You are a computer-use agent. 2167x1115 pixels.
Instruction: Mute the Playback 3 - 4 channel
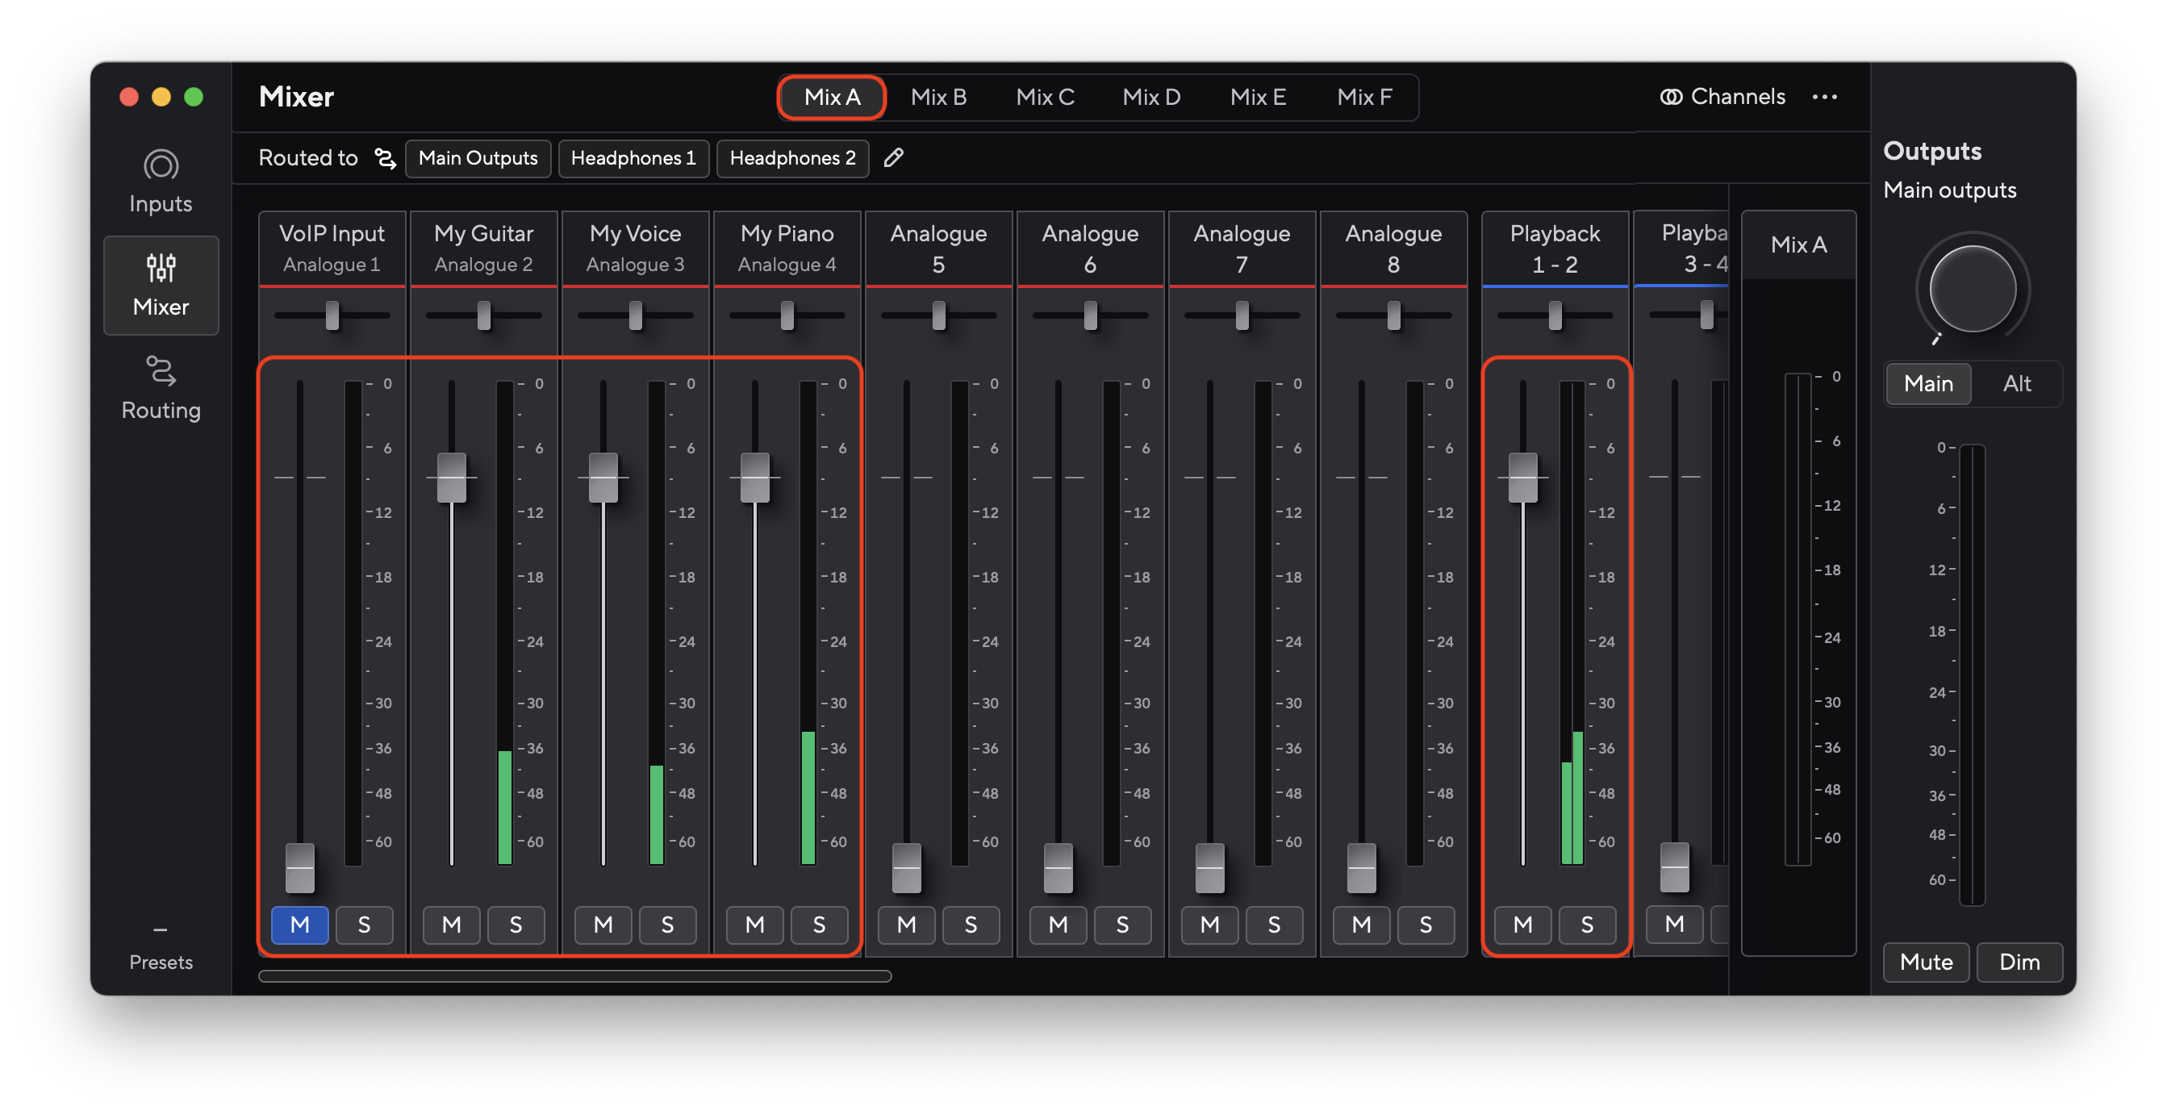click(1674, 925)
